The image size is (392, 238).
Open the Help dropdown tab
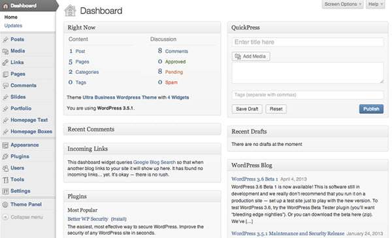375,5
